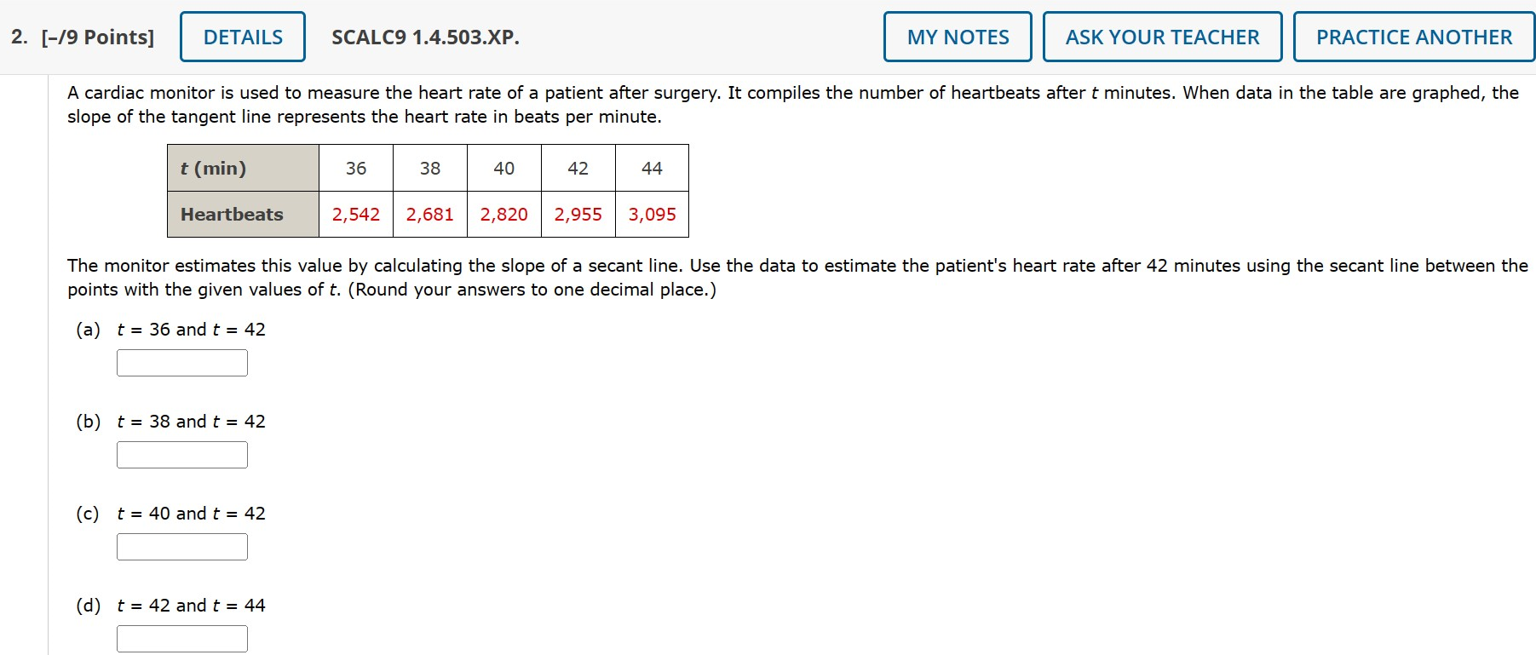Click the answer field for part (d)

(181, 638)
